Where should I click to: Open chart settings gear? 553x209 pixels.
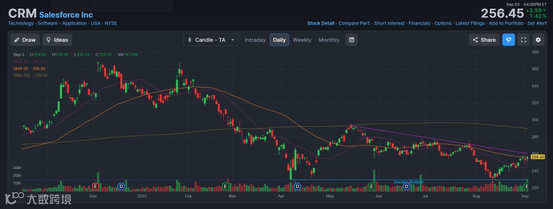538,40
